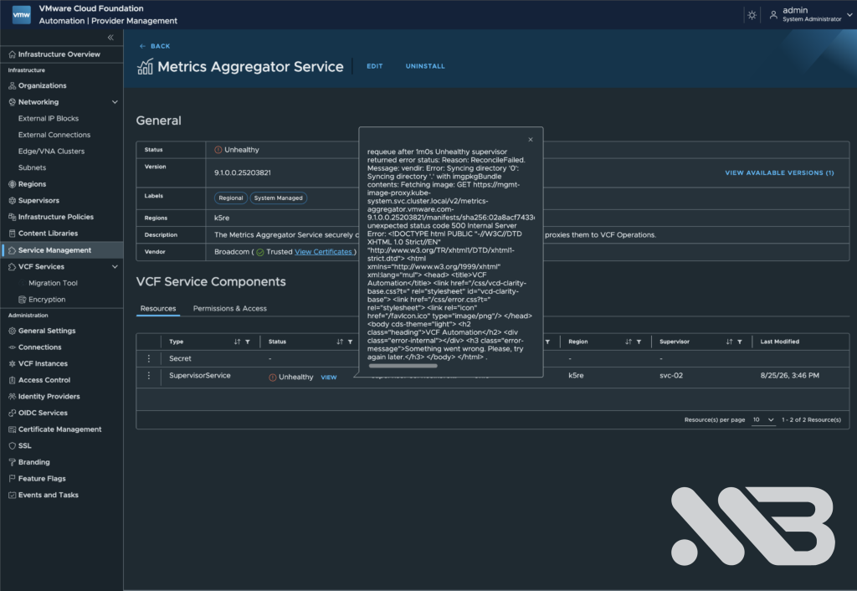Collapse the VCF Services section chevron

coord(115,266)
